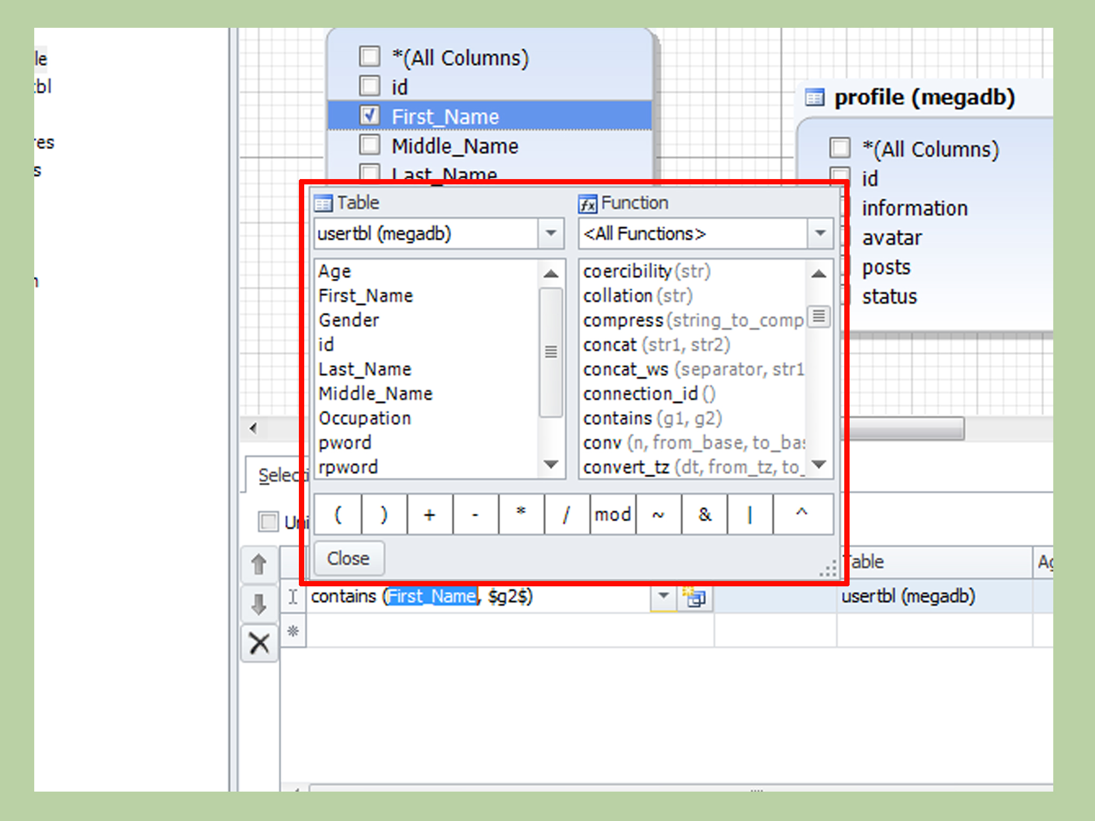Open expression builder icon next to contains field
1095x821 pixels.
[x=695, y=597]
